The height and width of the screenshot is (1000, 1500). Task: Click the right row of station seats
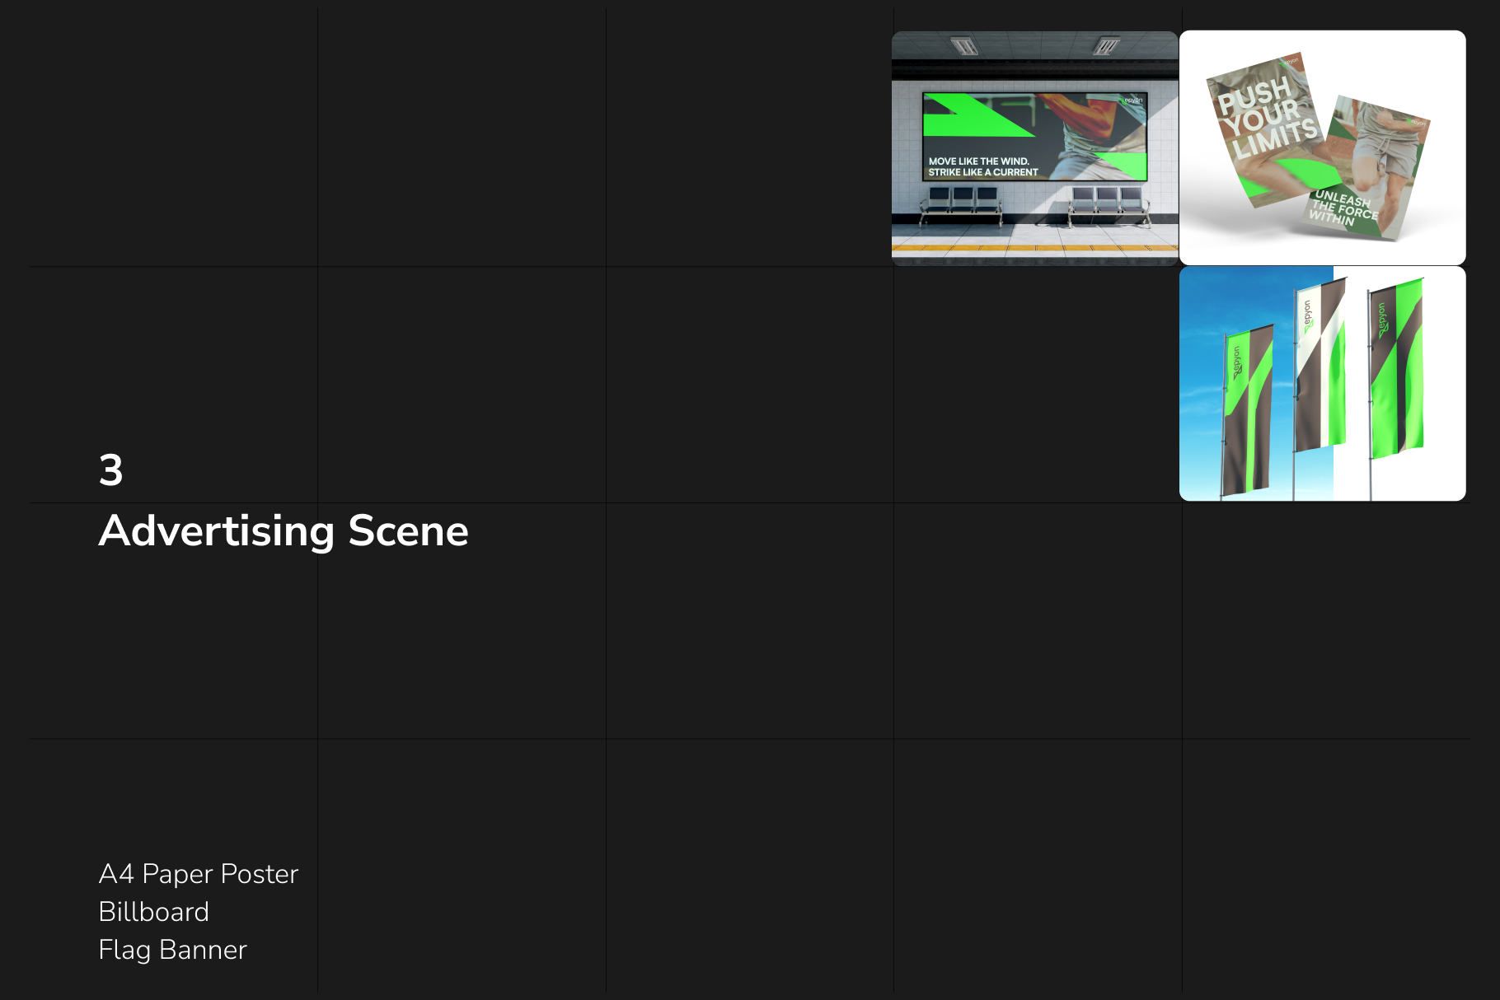pos(1107,202)
